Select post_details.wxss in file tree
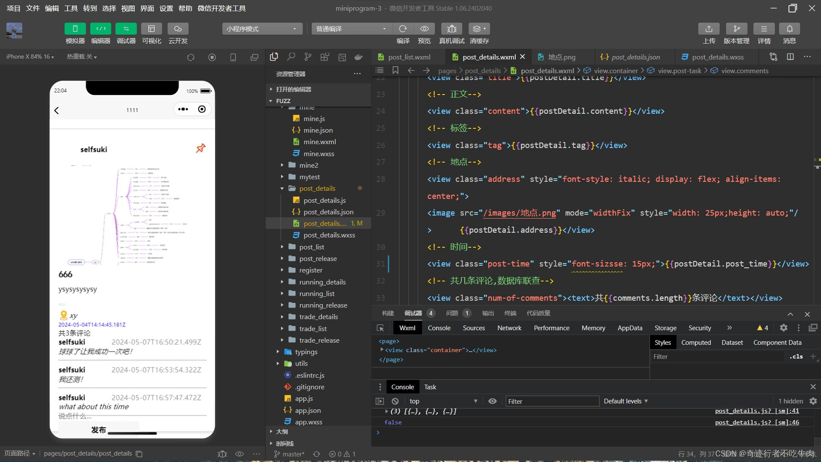Screen dimensions: 821x462 coord(329,235)
